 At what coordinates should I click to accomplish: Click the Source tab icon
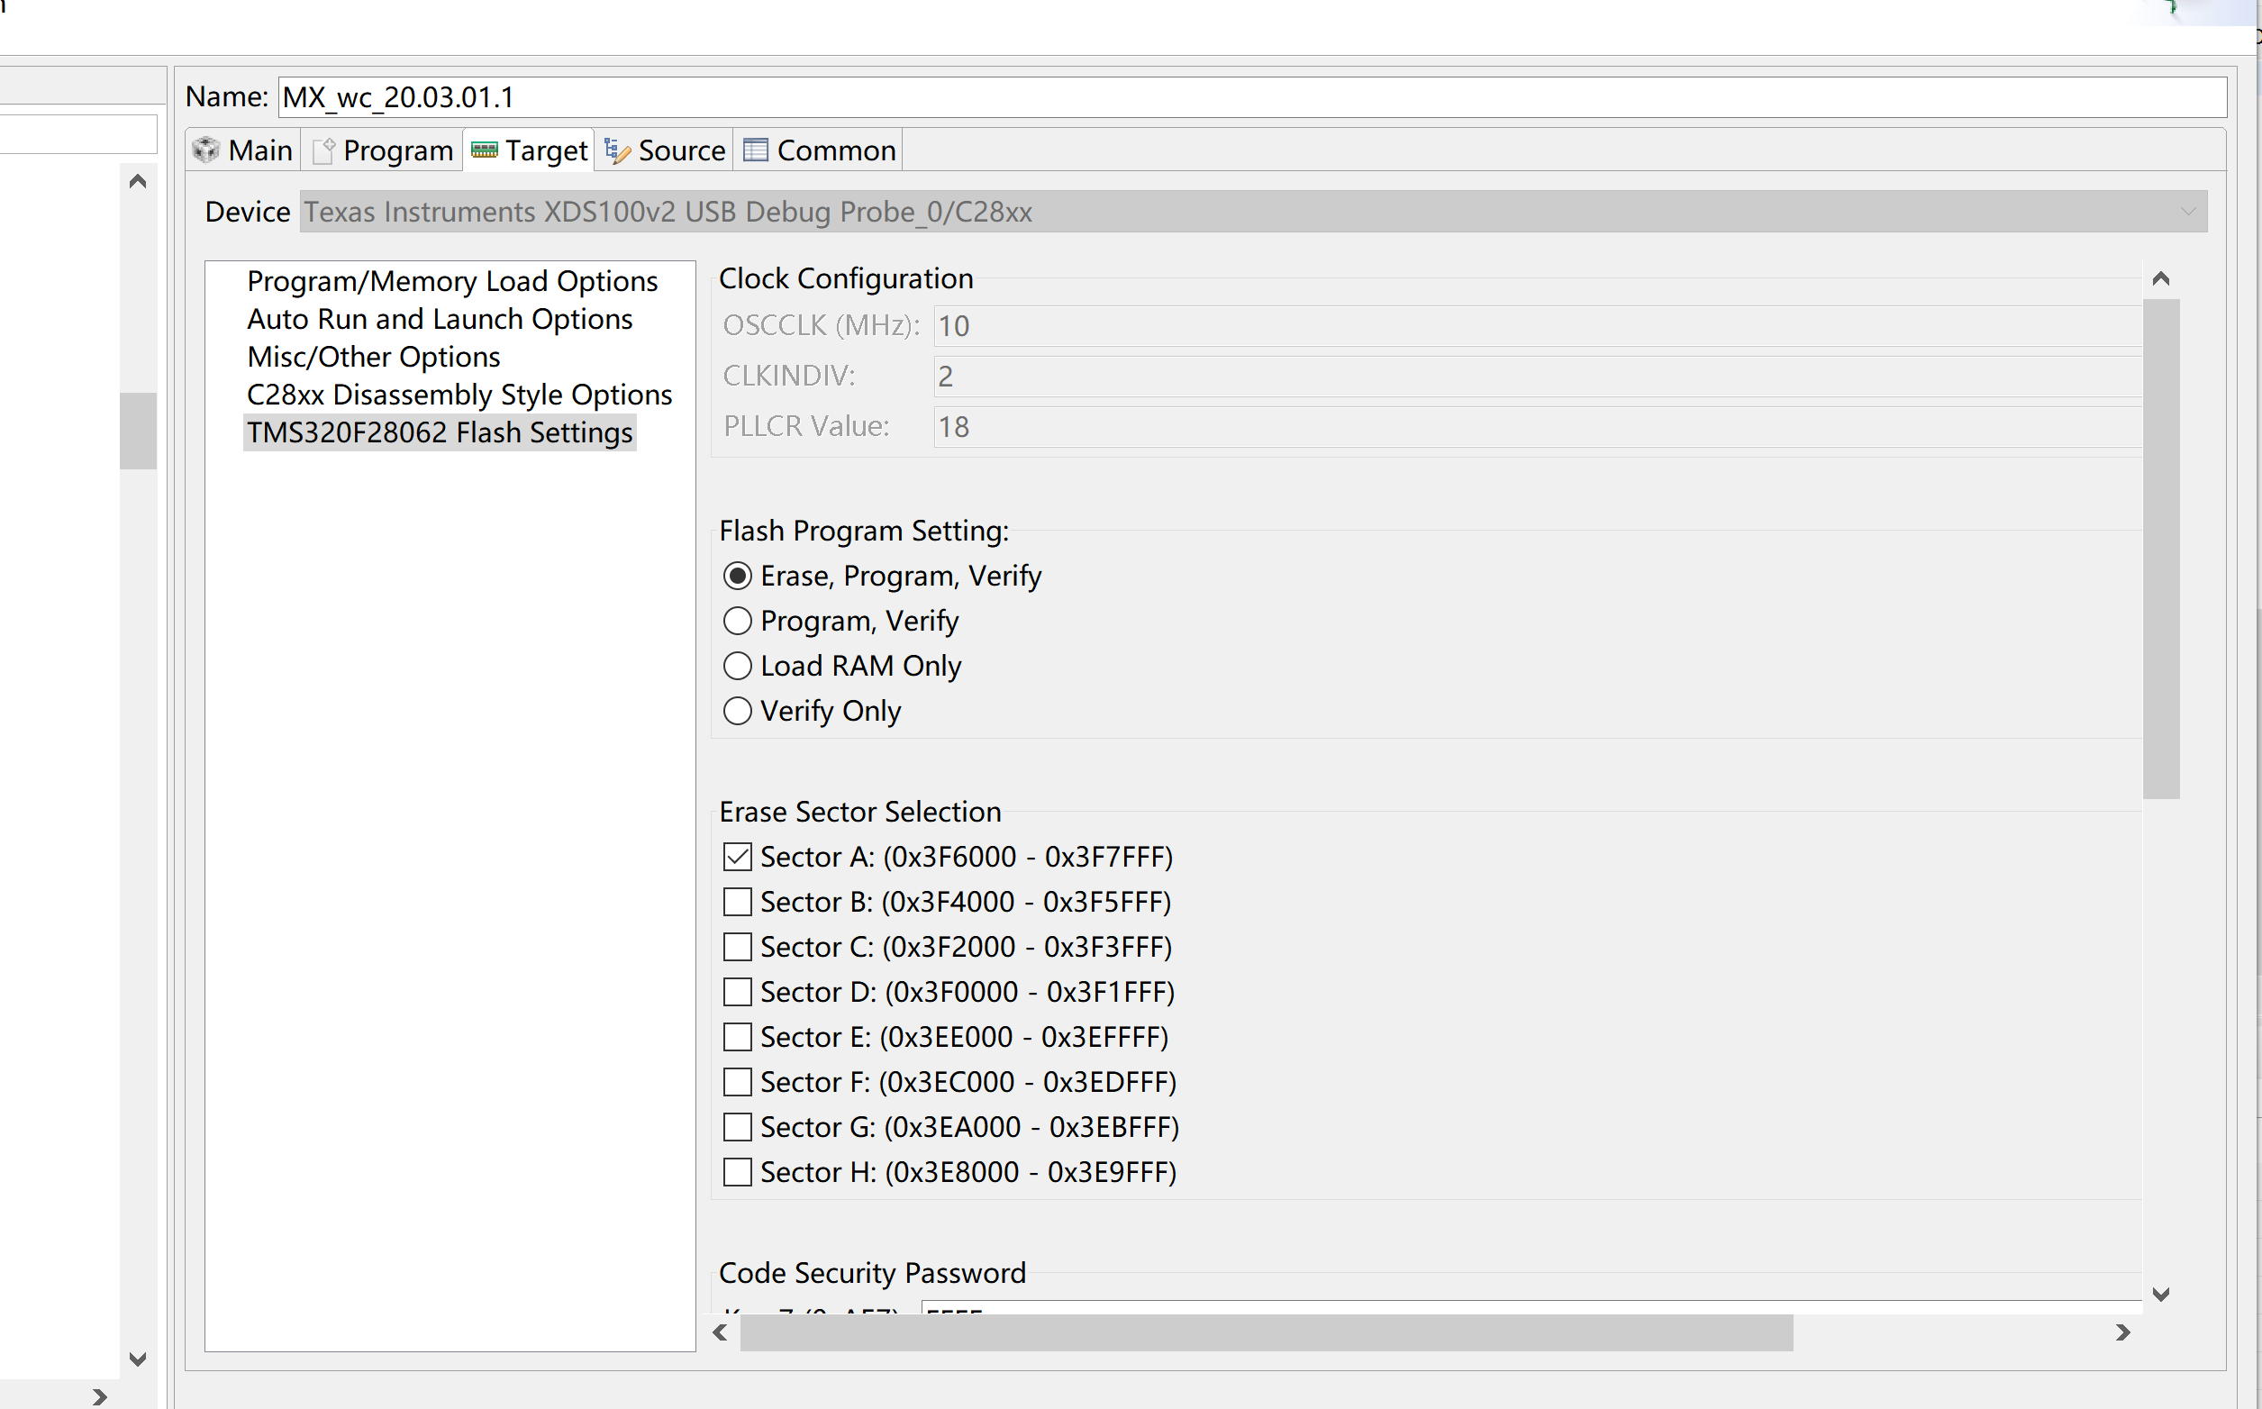click(618, 150)
